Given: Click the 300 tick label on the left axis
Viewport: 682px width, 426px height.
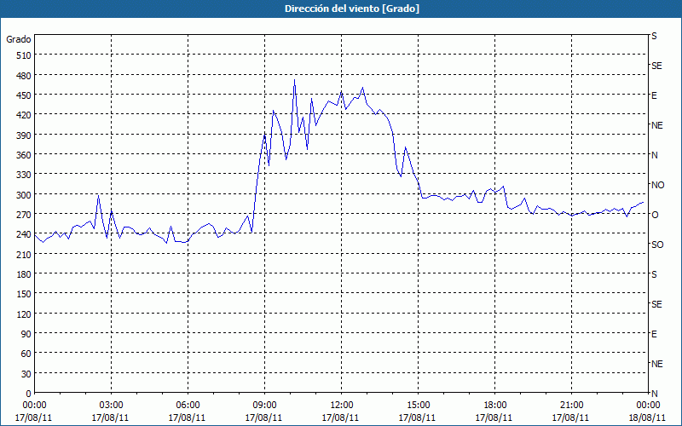Looking at the screenshot, I should pyautogui.click(x=24, y=195).
